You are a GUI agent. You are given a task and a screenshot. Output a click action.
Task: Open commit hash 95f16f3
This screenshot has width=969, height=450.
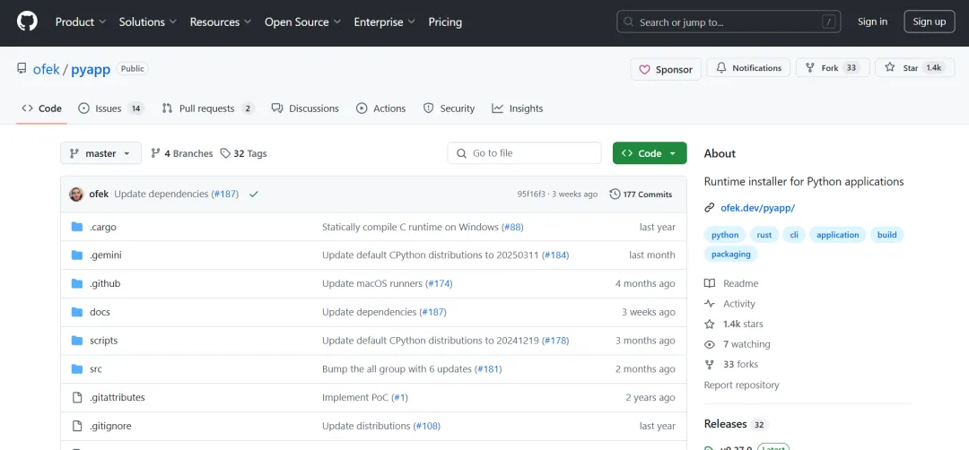tap(531, 194)
